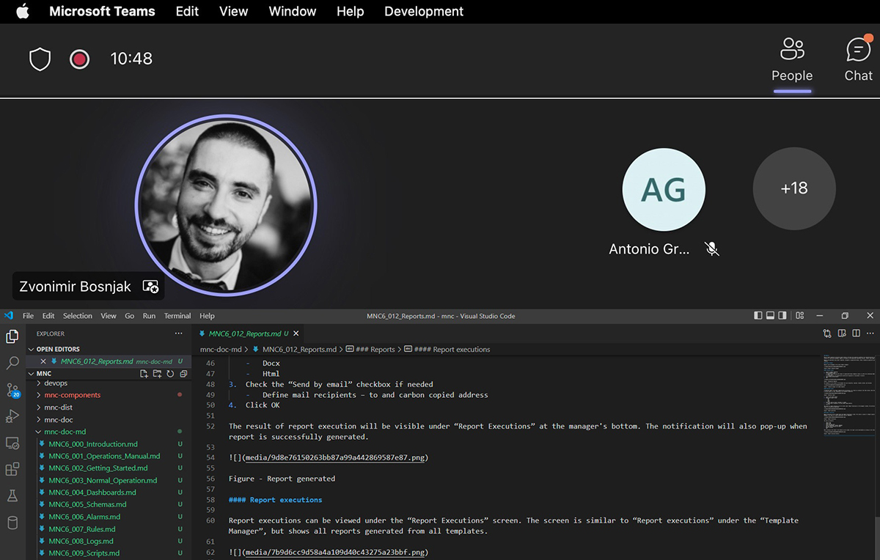This screenshot has width=880, height=560.
Task: Toggle the primary side bar layout button
Action: point(758,316)
